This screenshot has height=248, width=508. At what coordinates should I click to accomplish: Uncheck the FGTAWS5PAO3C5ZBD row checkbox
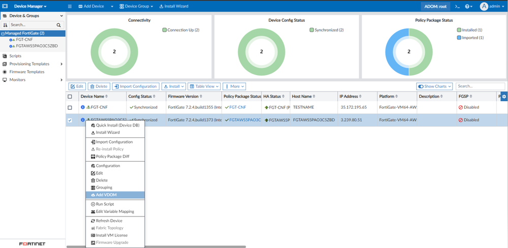click(x=70, y=120)
